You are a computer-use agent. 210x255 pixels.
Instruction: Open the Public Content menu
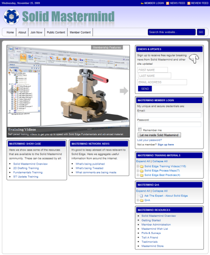pyautogui.click(x=56, y=32)
